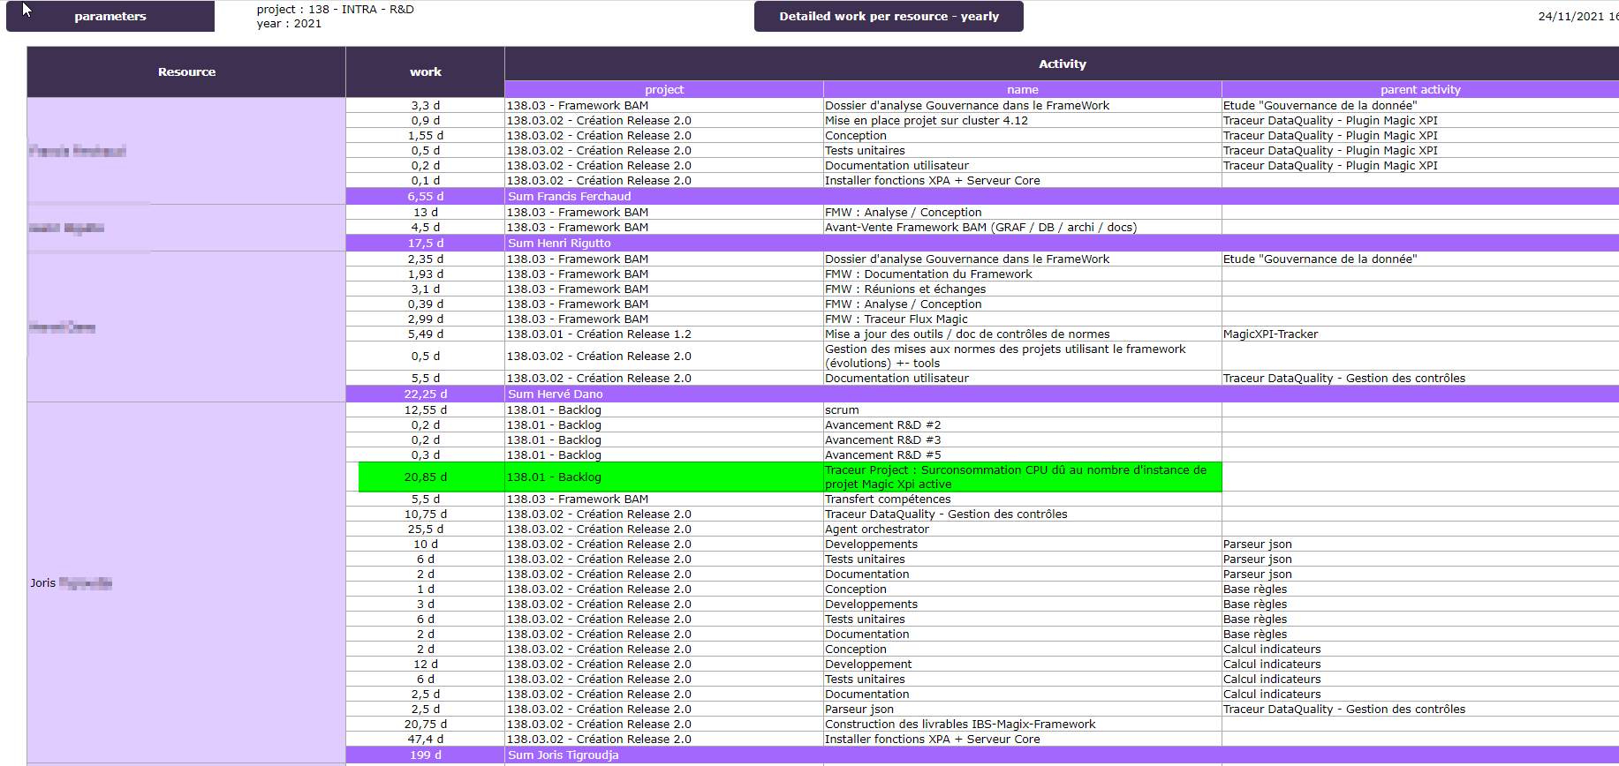This screenshot has height=766, width=1619.
Task: Open the parameters button
Action: [x=110, y=17]
